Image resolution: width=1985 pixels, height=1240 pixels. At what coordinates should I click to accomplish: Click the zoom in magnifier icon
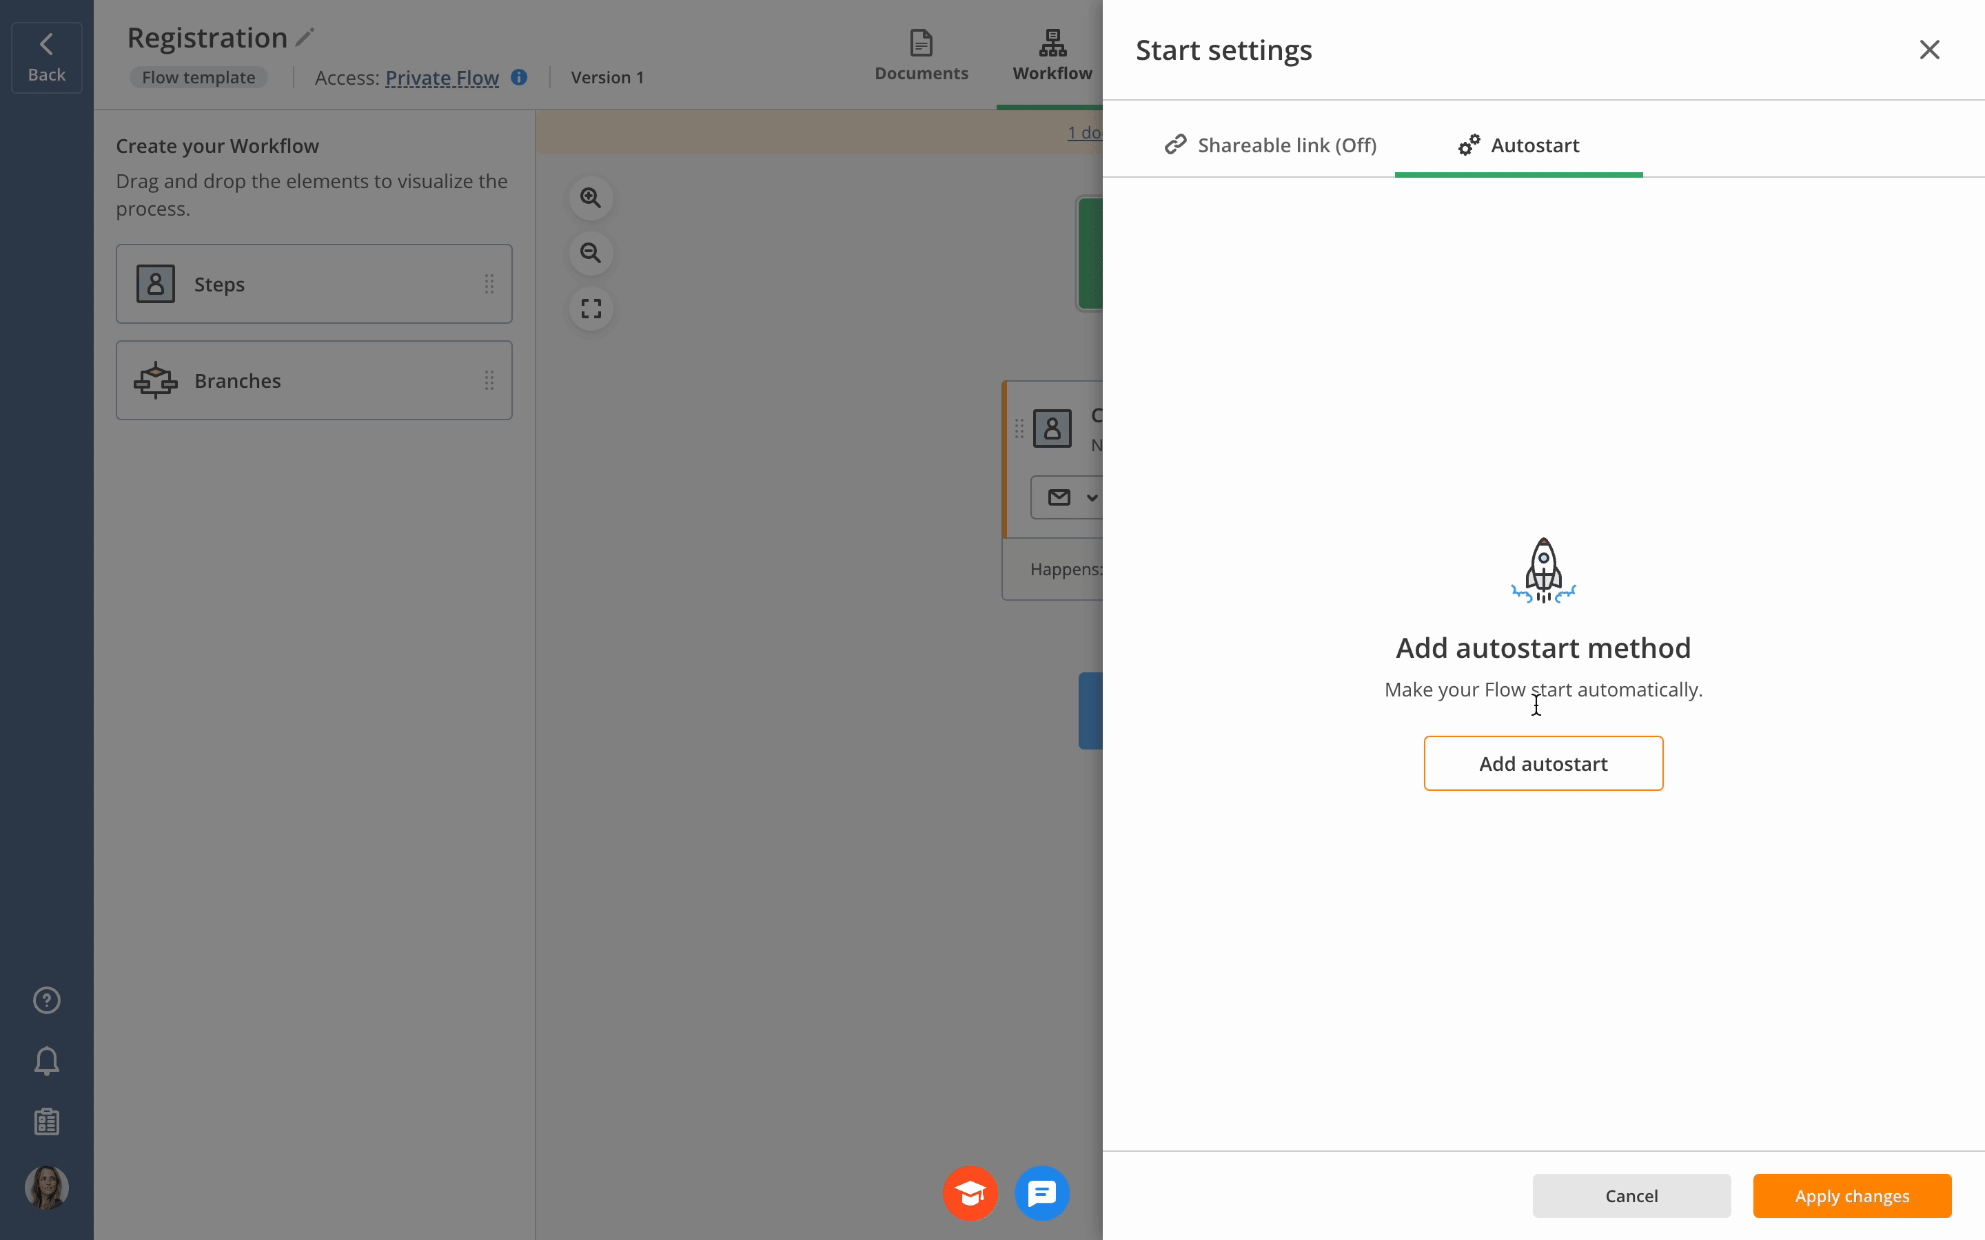pyautogui.click(x=591, y=198)
